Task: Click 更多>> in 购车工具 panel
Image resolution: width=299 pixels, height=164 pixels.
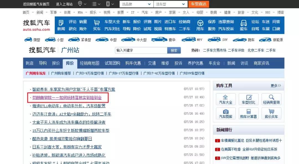Action: click(276, 86)
